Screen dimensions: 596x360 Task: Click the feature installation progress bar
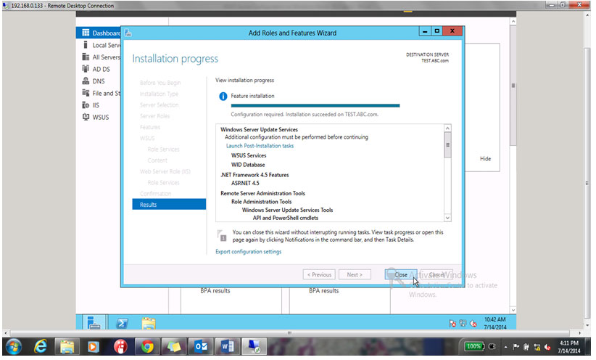point(315,105)
